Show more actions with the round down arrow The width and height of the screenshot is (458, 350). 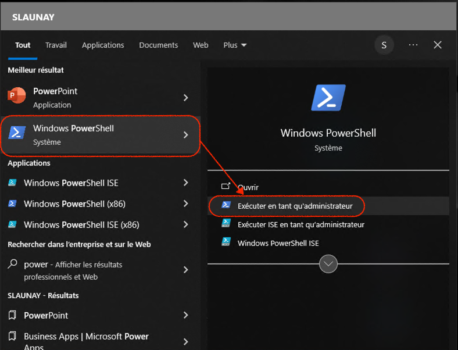coord(328,264)
